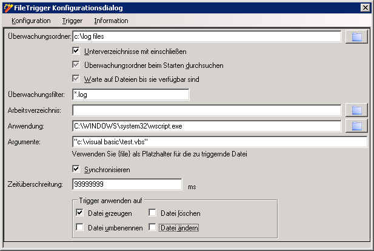The height and width of the screenshot is (251, 374).
Task: Check the Datei ändern option
Action: tap(153, 227)
